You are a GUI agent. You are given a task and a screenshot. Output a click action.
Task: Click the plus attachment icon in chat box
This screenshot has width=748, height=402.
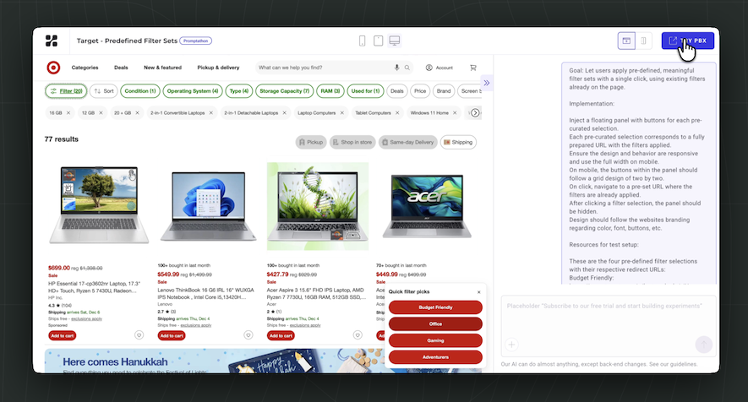point(511,345)
